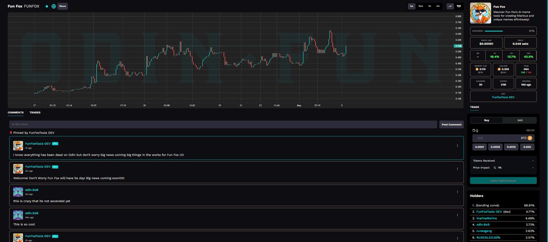Image resolution: width=548 pixels, height=242 pixels.
Task: Click the Created 18d ago stat box
Action: point(526,83)
